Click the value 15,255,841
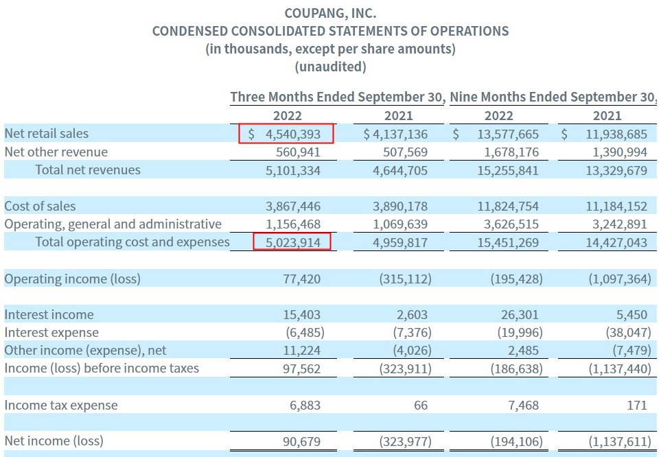Screen dimensions: 661x457 [507, 171]
